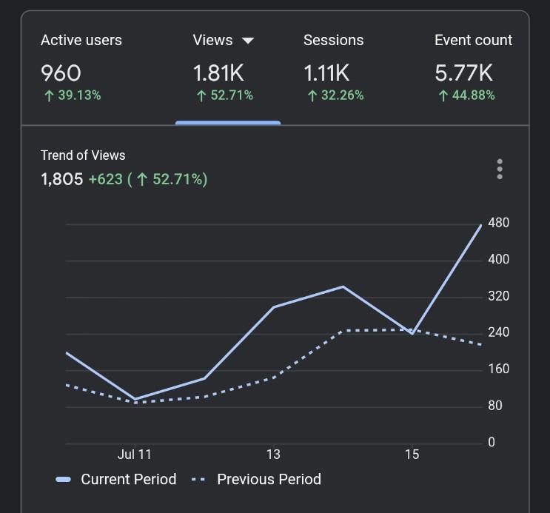Click the up arrow beside 44.88%
This screenshot has width=550, height=513.
443,95
